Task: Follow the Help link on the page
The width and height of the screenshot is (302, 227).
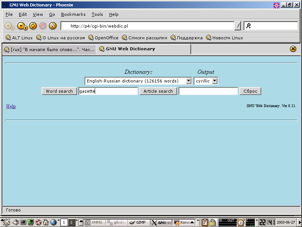Action: (11, 106)
